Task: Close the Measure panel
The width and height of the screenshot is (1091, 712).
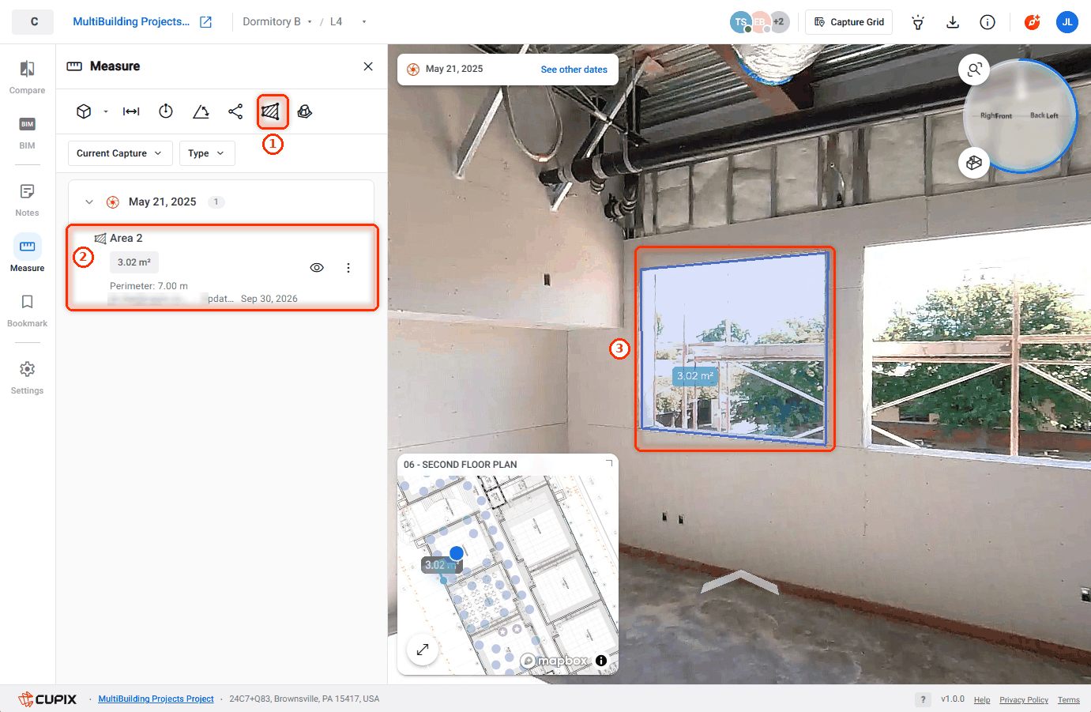Action: [368, 66]
